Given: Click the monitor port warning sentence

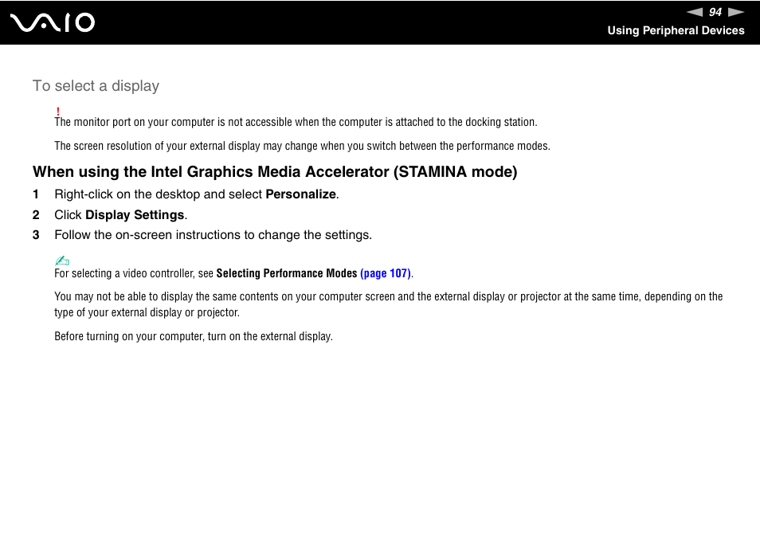Looking at the screenshot, I should click(296, 122).
